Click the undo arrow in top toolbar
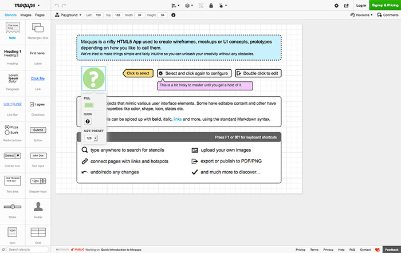 click(56, 5)
